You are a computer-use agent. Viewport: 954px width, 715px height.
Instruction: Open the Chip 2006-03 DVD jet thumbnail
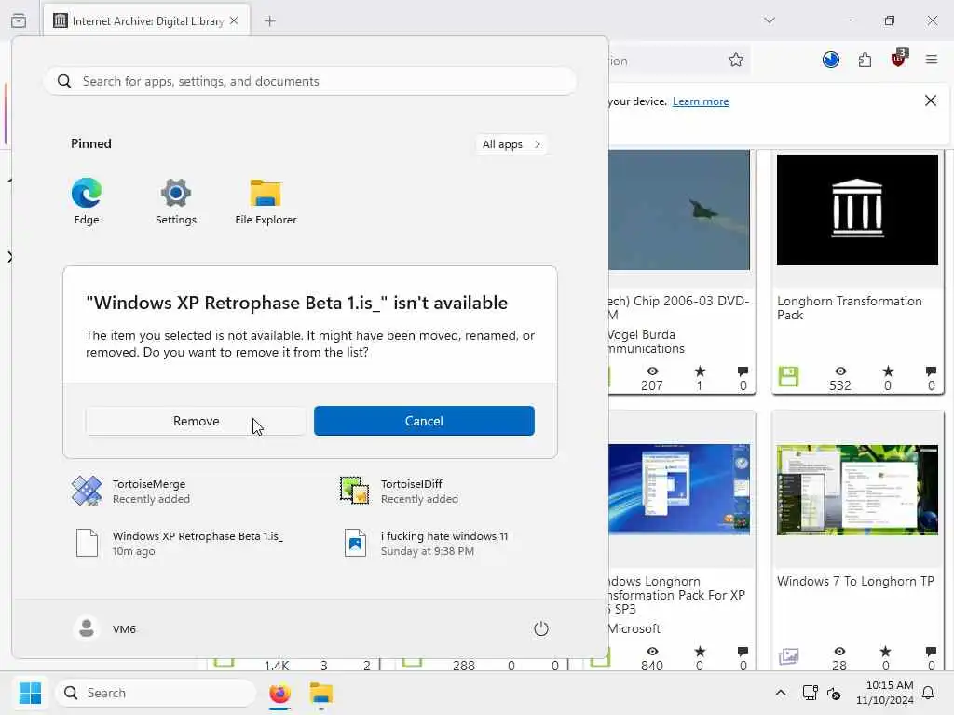[679, 209]
